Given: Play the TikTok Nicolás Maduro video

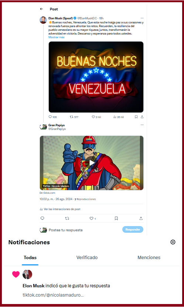Looking at the screenshot, I should [92, 163].
